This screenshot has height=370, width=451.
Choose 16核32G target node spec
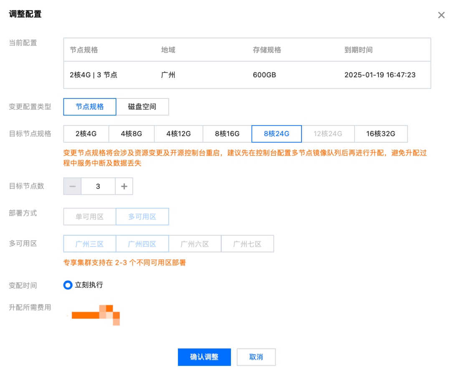pos(381,134)
